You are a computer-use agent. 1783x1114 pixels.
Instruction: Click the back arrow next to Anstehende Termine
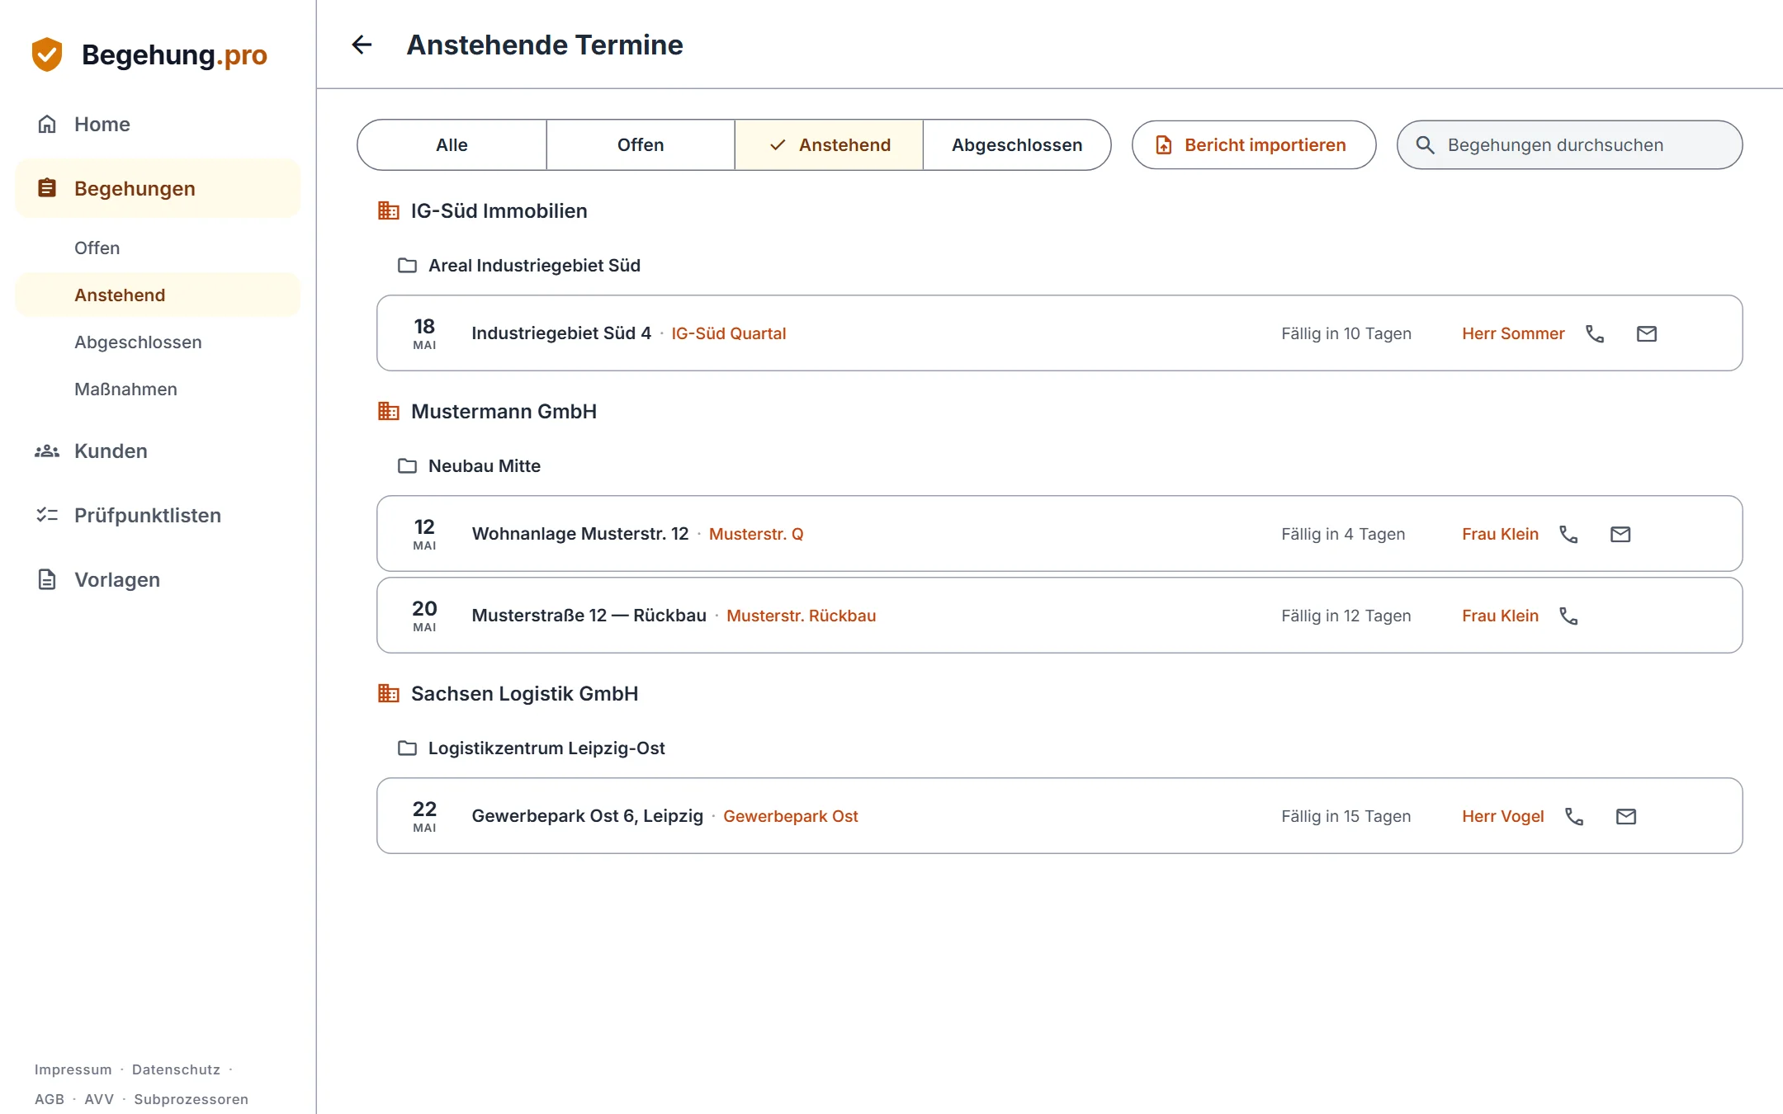click(x=362, y=45)
